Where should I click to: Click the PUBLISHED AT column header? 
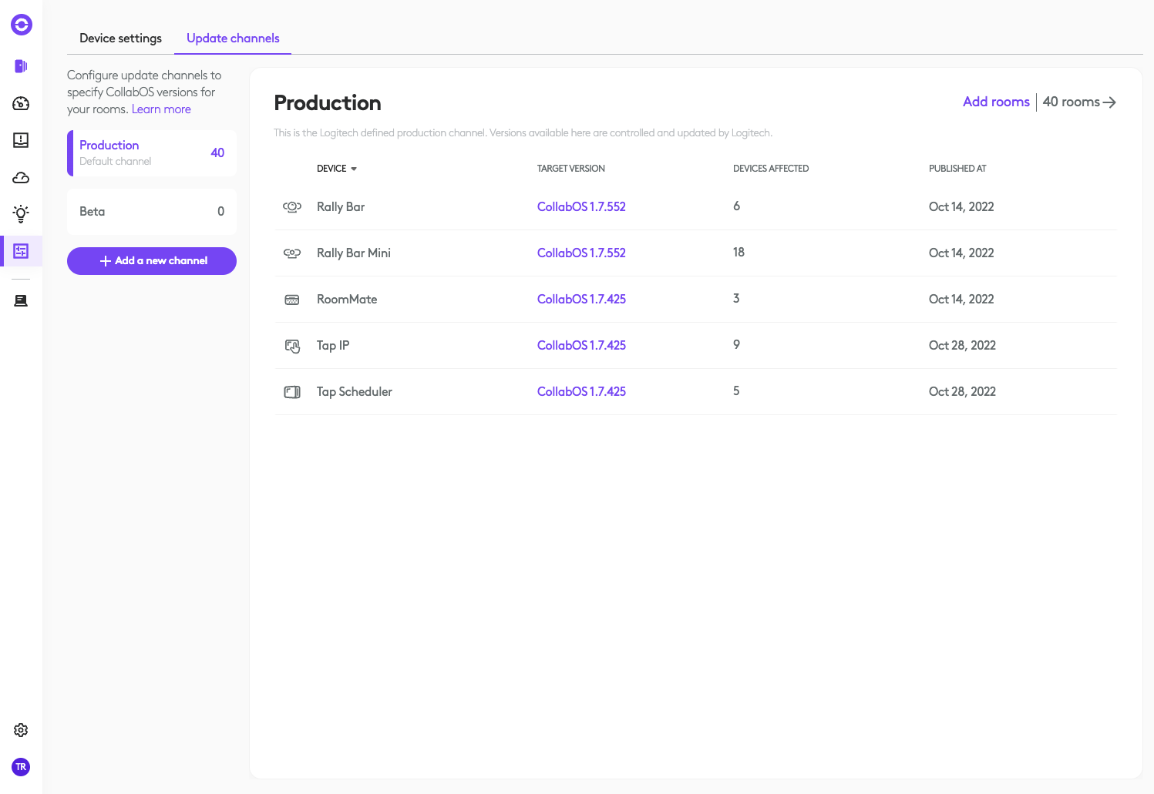[957, 169]
